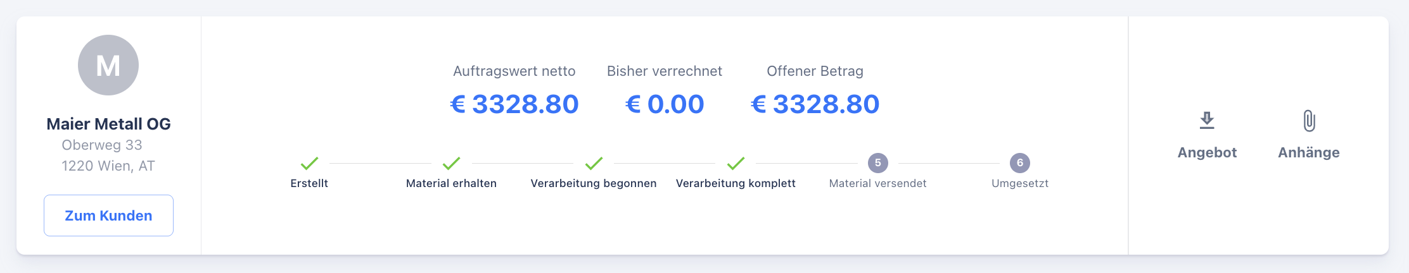
Task: Click the Angebot label
Action: tap(1207, 152)
